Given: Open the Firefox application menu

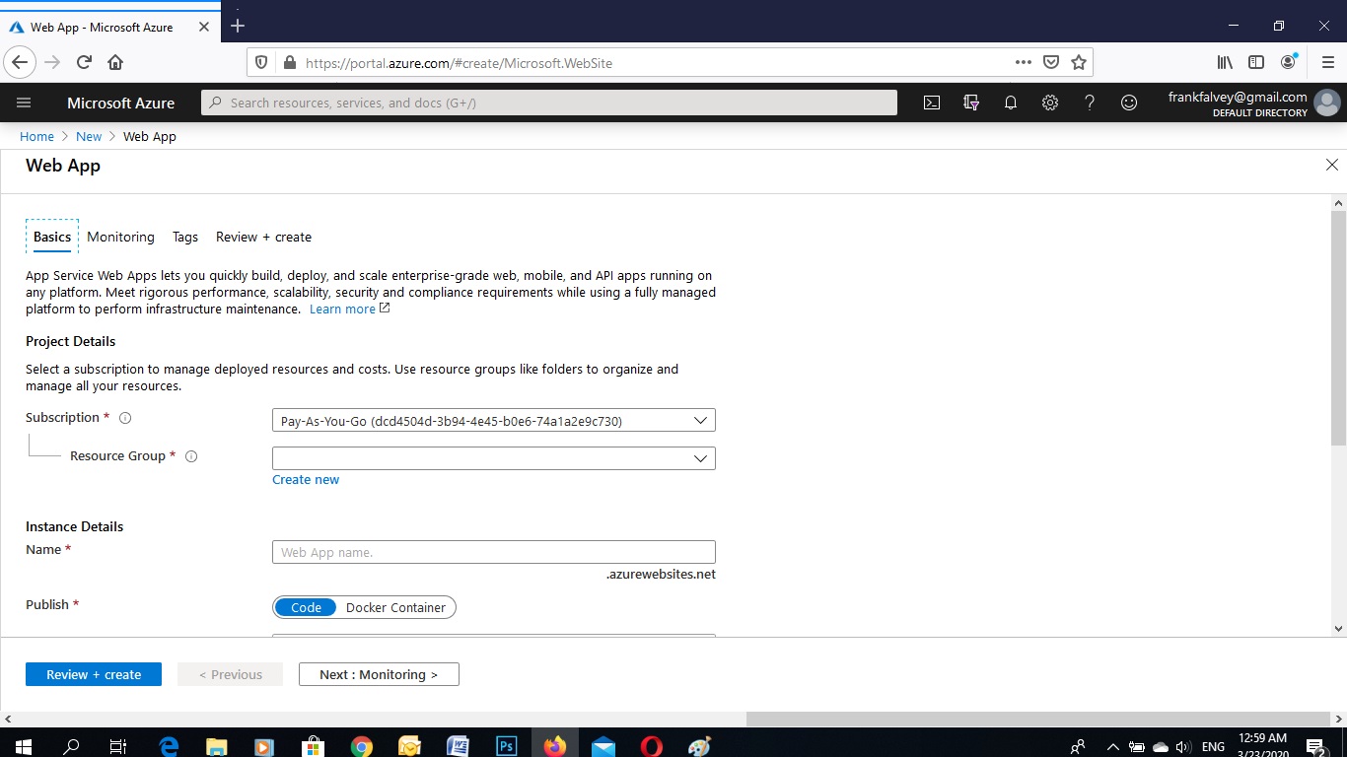Looking at the screenshot, I should coord(1327,62).
